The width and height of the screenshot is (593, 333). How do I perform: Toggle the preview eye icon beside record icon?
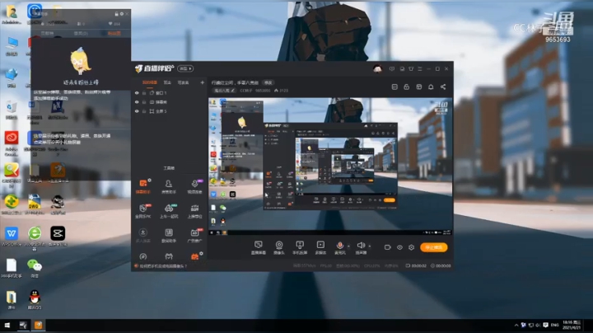coord(399,247)
